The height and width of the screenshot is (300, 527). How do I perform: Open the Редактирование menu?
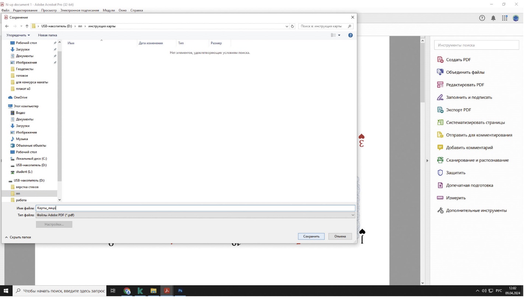click(25, 10)
